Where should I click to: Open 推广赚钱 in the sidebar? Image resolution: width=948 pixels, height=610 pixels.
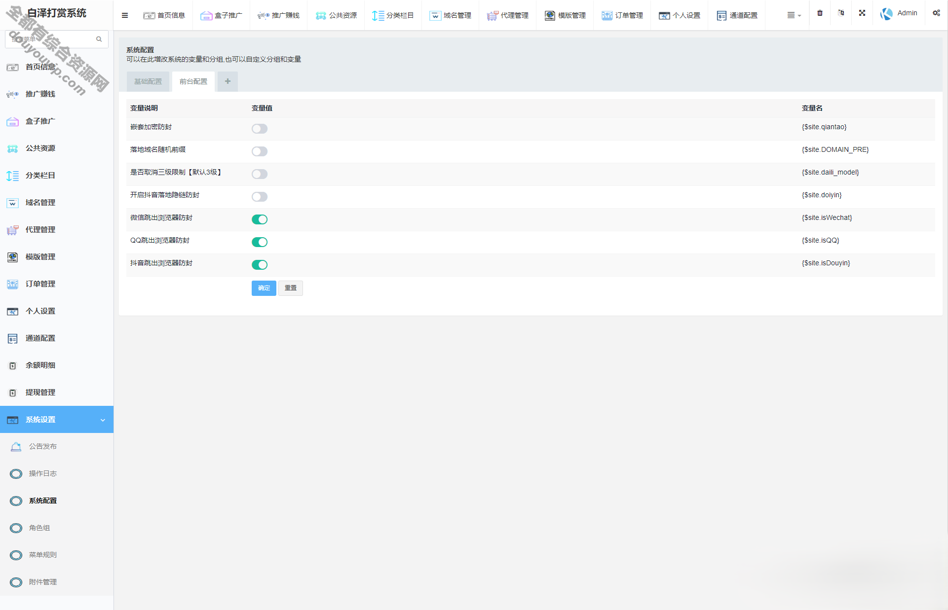[x=57, y=94]
